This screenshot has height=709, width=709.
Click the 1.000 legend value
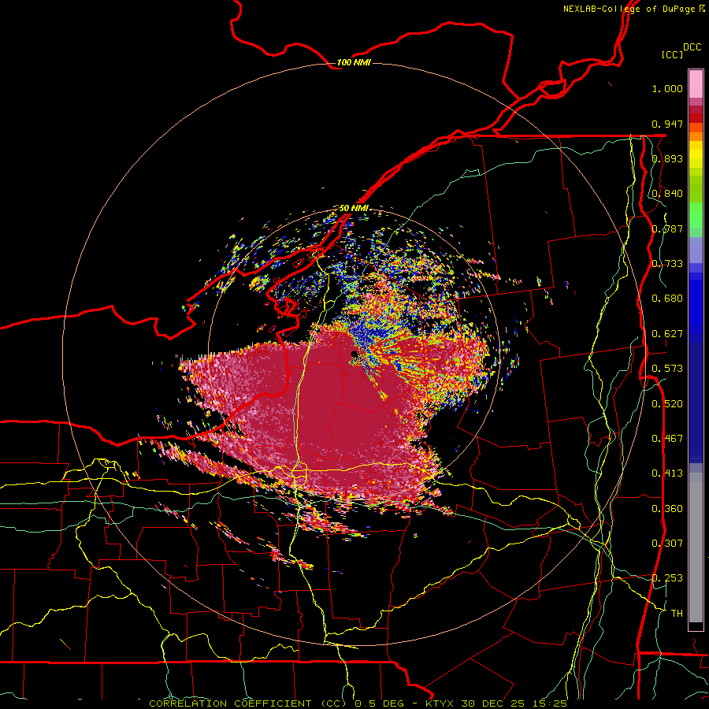coord(667,88)
